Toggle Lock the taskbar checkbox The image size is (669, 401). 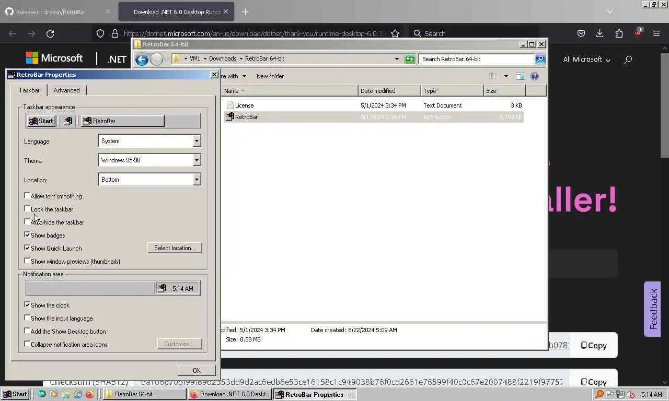click(x=27, y=209)
